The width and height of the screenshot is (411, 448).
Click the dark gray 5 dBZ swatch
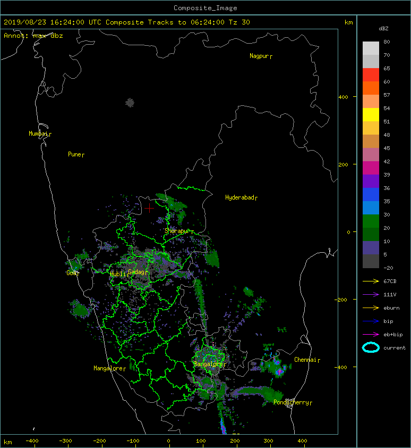click(371, 261)
